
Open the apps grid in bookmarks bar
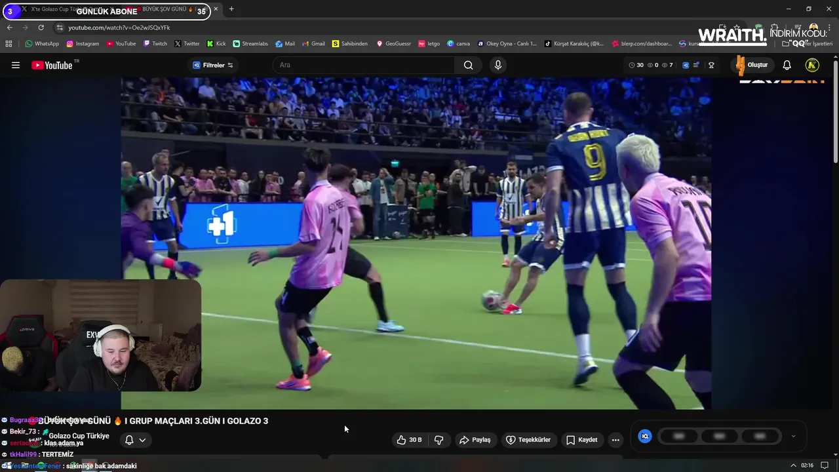pos(9,44)
